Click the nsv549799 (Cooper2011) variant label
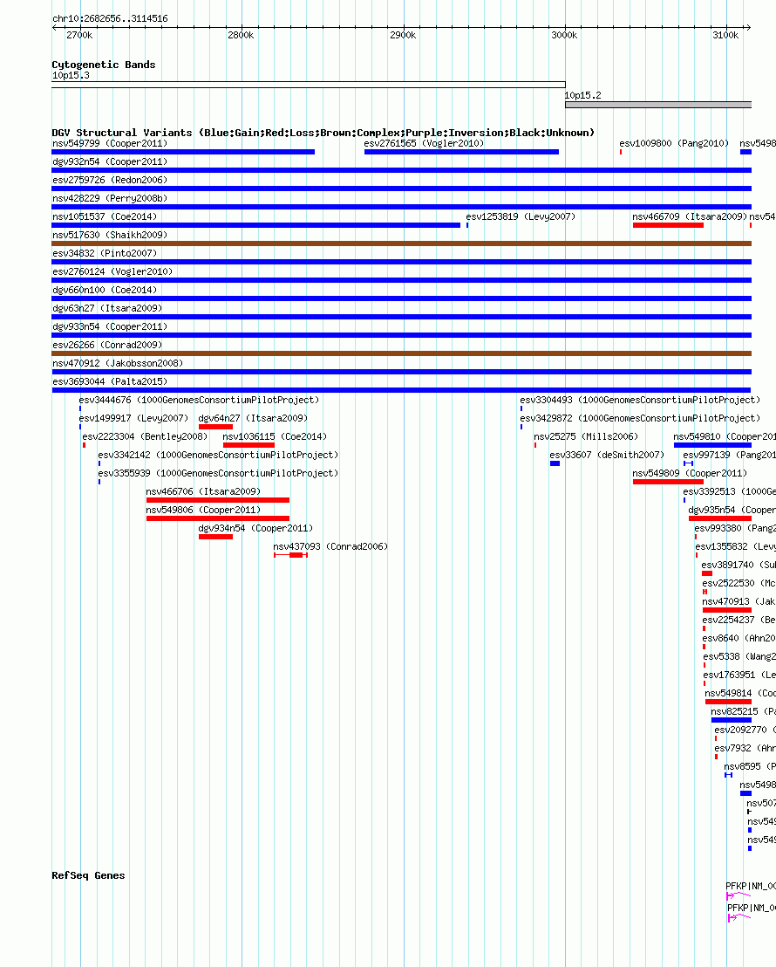This screenshot has height=967, width=776. (110, 143)
